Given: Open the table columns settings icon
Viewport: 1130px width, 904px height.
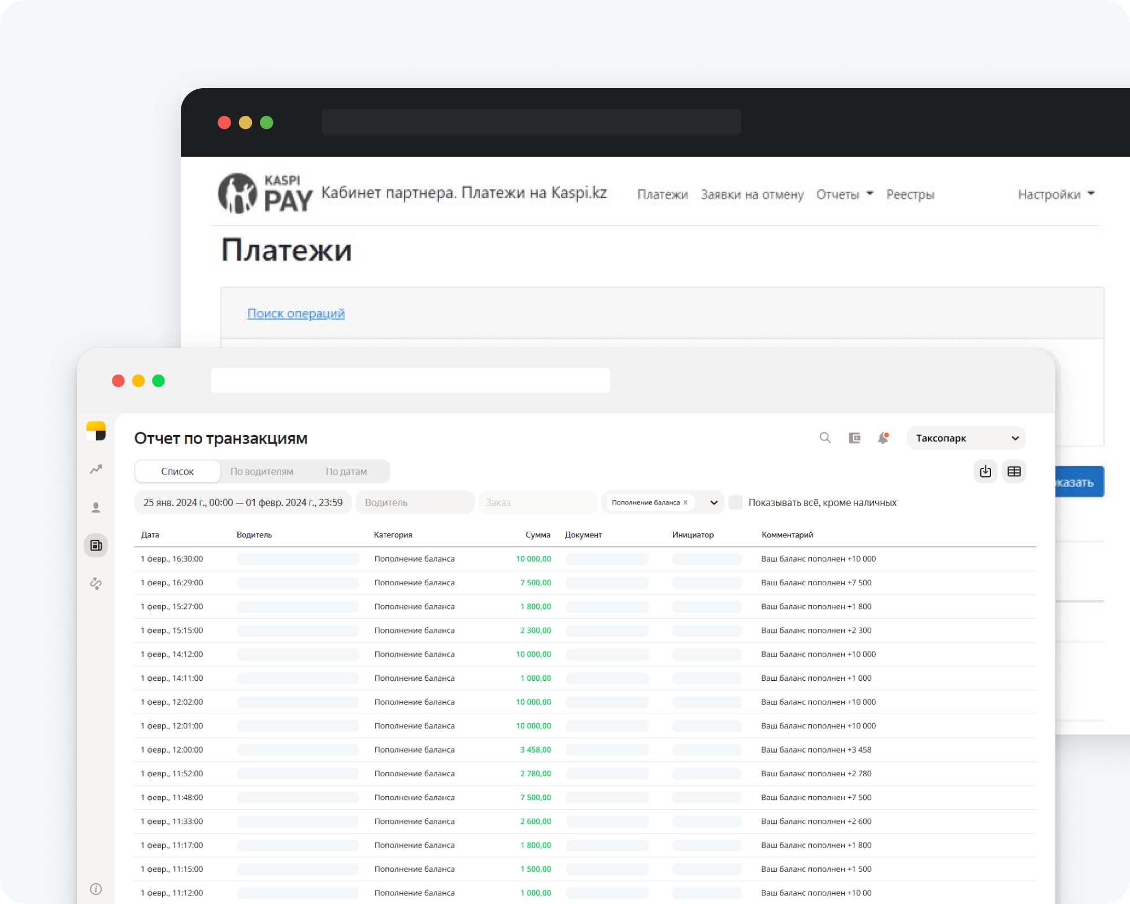Looking at the screenshot, I should [x=1014, y=471].
